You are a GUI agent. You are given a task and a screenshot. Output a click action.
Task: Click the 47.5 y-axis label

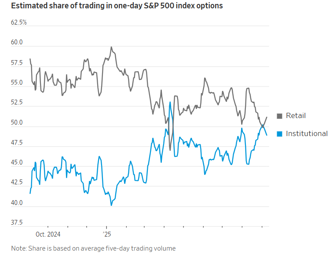[x=17, y=143]
